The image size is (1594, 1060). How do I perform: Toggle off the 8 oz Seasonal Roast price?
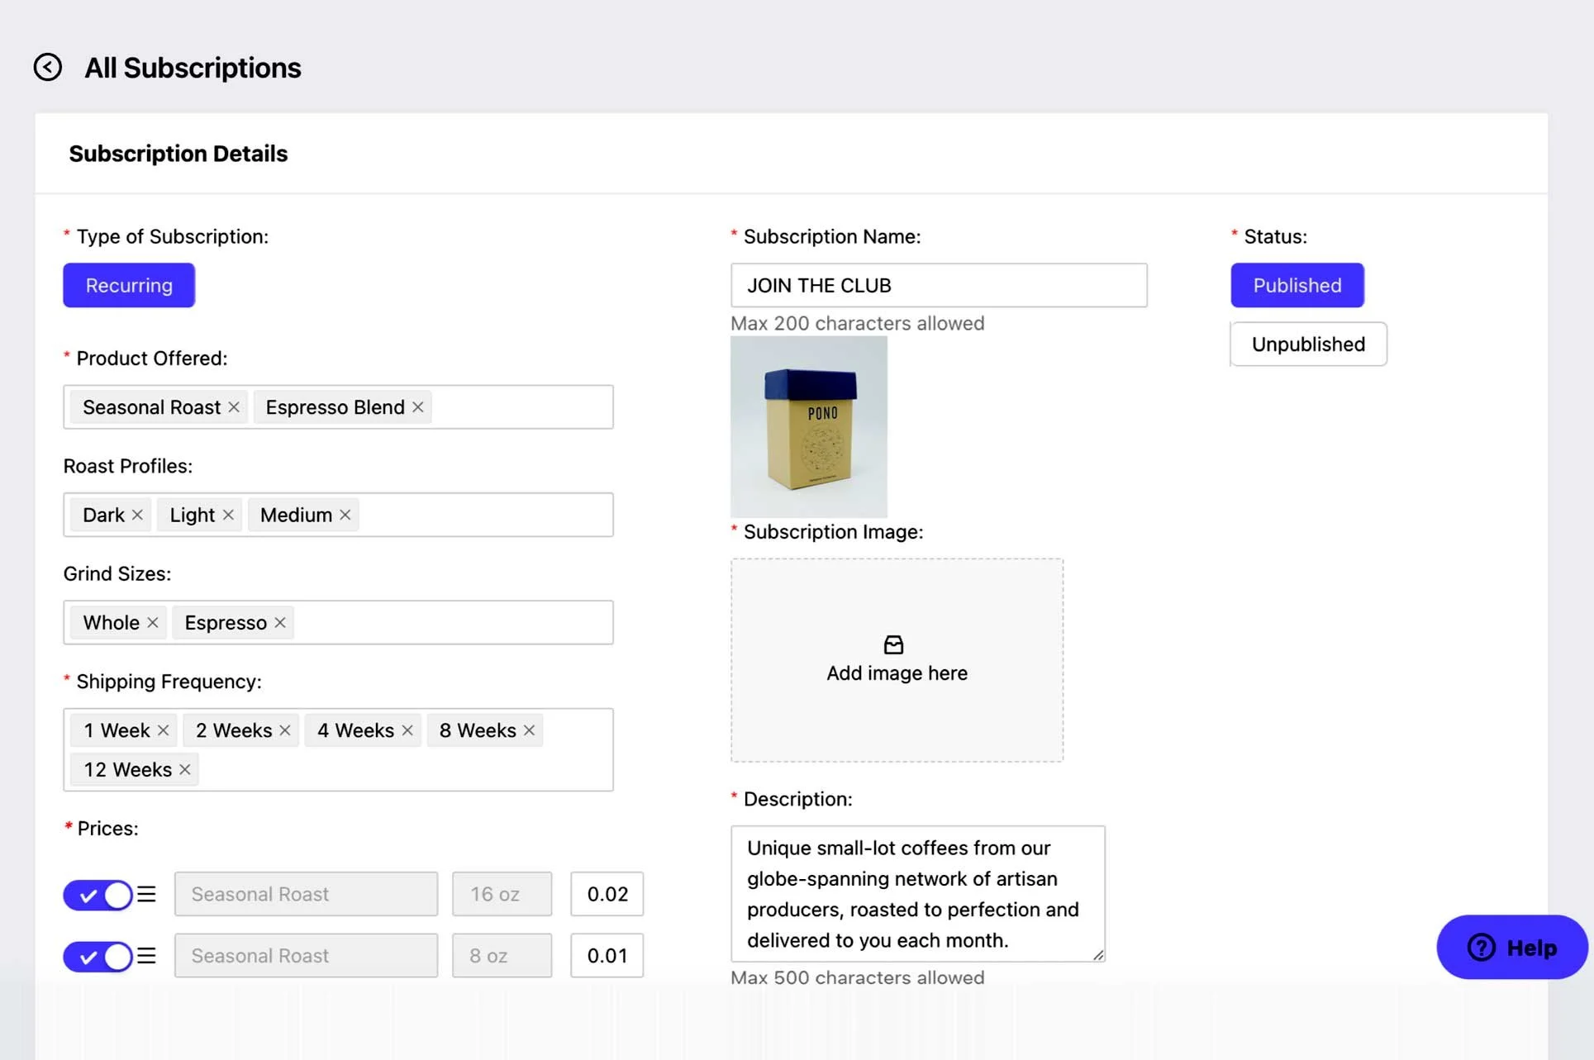coord(98,957)
